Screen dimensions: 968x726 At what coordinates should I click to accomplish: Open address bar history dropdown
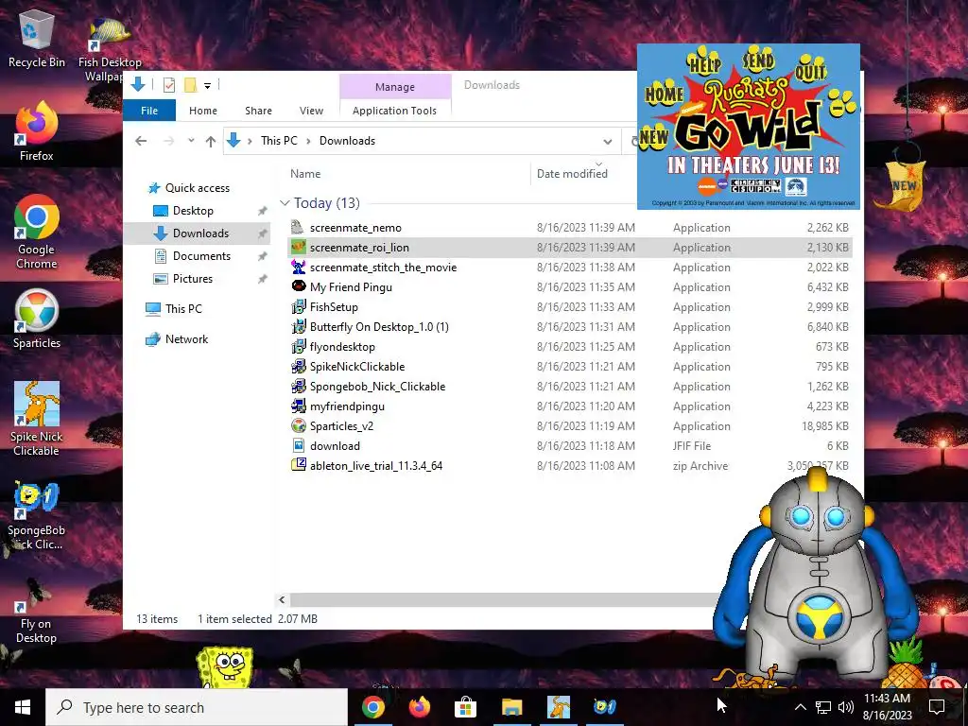tap(608, 142)
